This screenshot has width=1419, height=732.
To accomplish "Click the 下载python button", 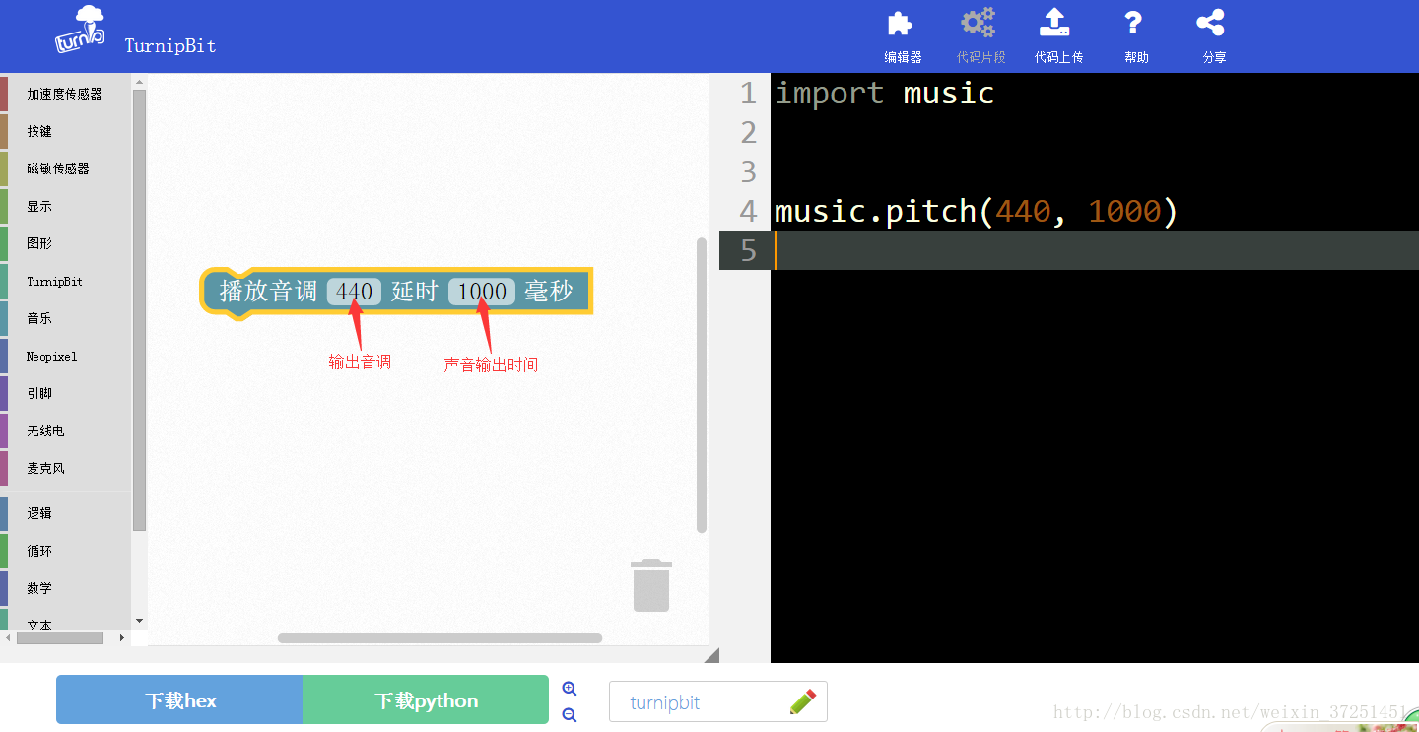I will pos(426,699).
